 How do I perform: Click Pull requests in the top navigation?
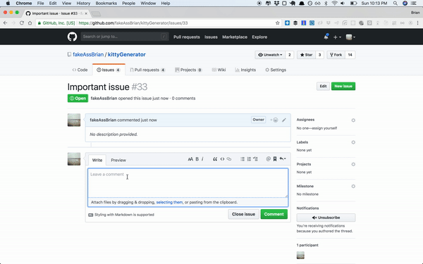coord(187,37)
